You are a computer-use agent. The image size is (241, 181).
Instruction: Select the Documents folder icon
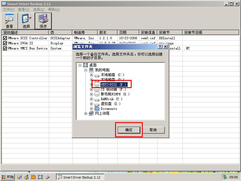[x=97, y=109]
